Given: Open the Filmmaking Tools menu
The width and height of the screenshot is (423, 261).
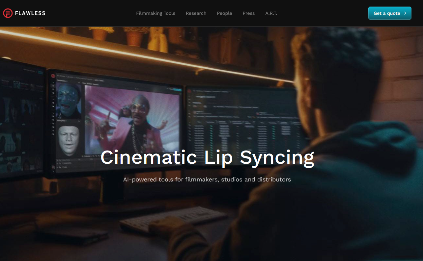Looking at the screenshot, I should coord(156,13).
